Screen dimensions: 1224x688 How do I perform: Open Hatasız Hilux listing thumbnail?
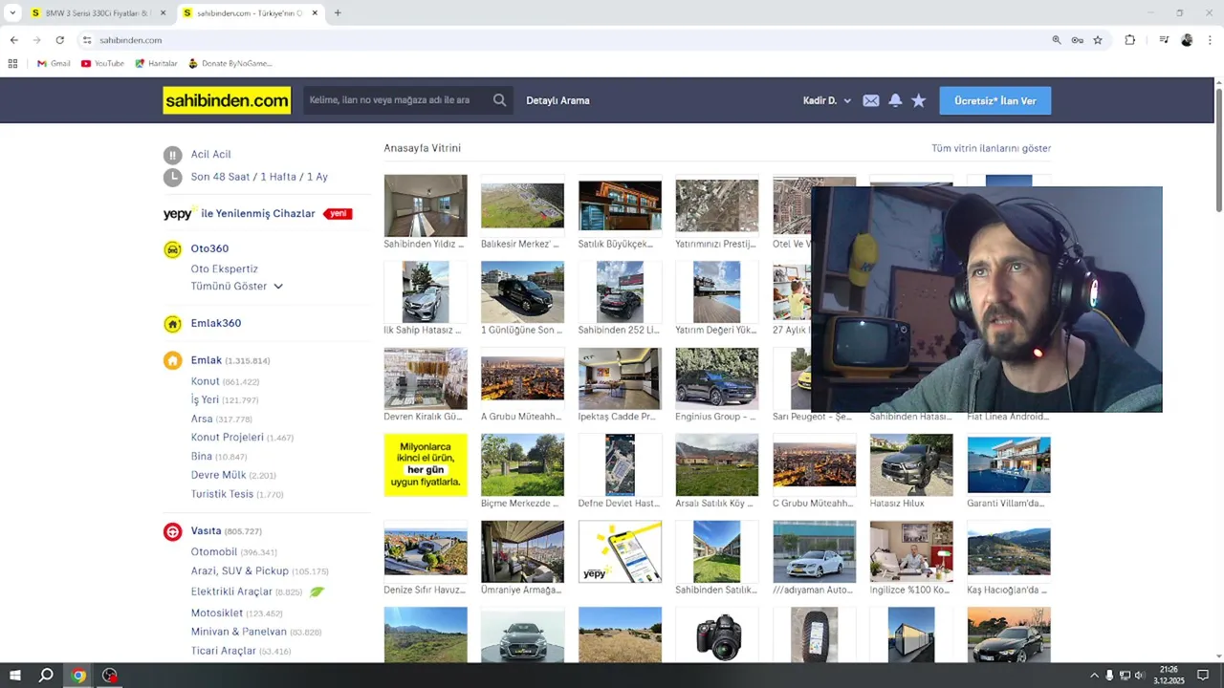[911, 464]
